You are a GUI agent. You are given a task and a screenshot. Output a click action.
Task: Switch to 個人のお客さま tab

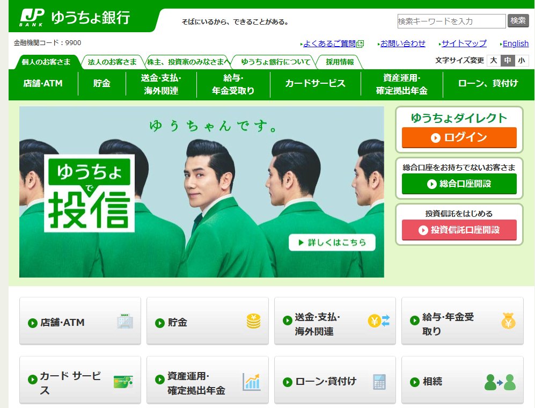pyautogui.click(x=46, y=62)
